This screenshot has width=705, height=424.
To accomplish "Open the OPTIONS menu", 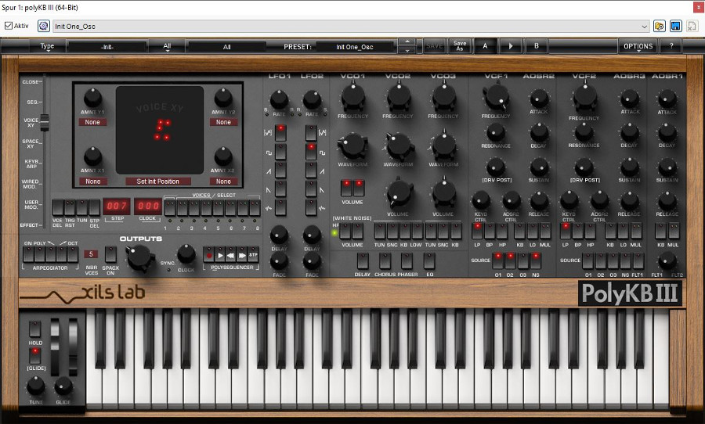I will (x=638, y=46).
